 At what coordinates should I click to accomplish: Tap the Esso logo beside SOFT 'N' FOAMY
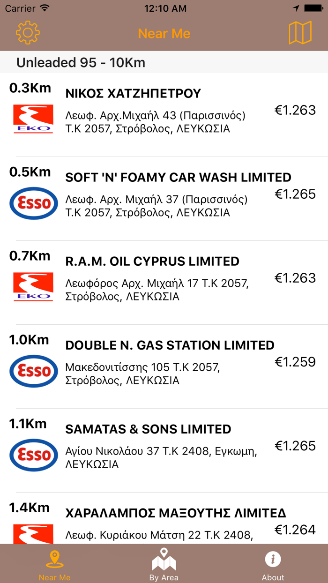pyautogui.click(x=33, y=203)
